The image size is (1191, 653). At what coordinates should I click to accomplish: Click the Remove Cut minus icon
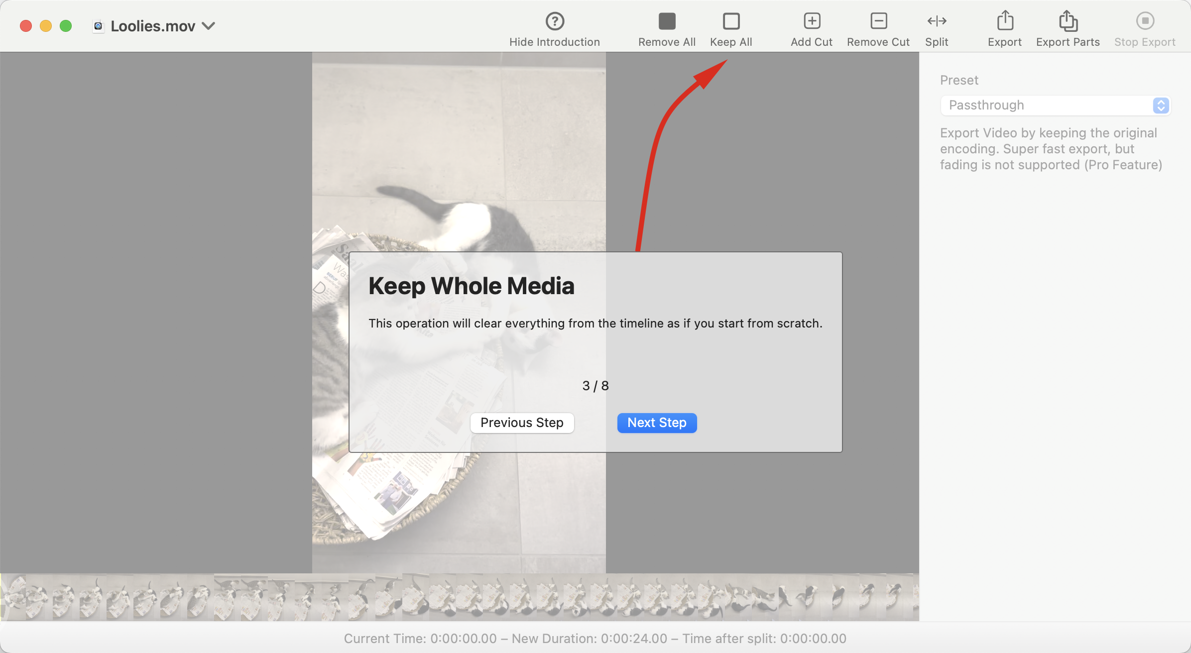click(x=878, y=21)
